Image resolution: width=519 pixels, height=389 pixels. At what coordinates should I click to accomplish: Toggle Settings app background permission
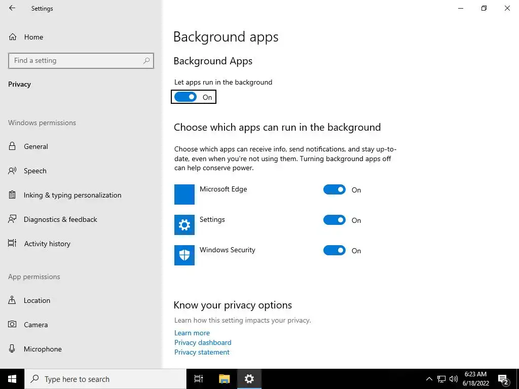335,220
